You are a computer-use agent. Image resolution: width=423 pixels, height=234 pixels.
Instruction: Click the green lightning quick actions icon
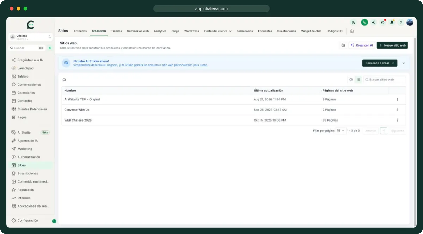pyautogui.click(x=50, y=48)
